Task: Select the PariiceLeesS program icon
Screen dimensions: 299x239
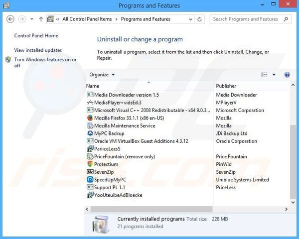Action: click(x=90, y=149)
